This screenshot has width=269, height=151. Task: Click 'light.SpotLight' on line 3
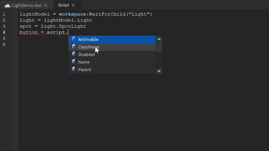(x=63, y=26)
